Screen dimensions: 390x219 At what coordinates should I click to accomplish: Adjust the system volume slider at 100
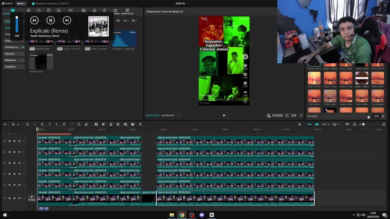coord(17,24)
